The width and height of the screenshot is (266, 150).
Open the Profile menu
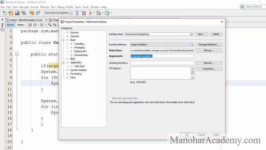69,7
